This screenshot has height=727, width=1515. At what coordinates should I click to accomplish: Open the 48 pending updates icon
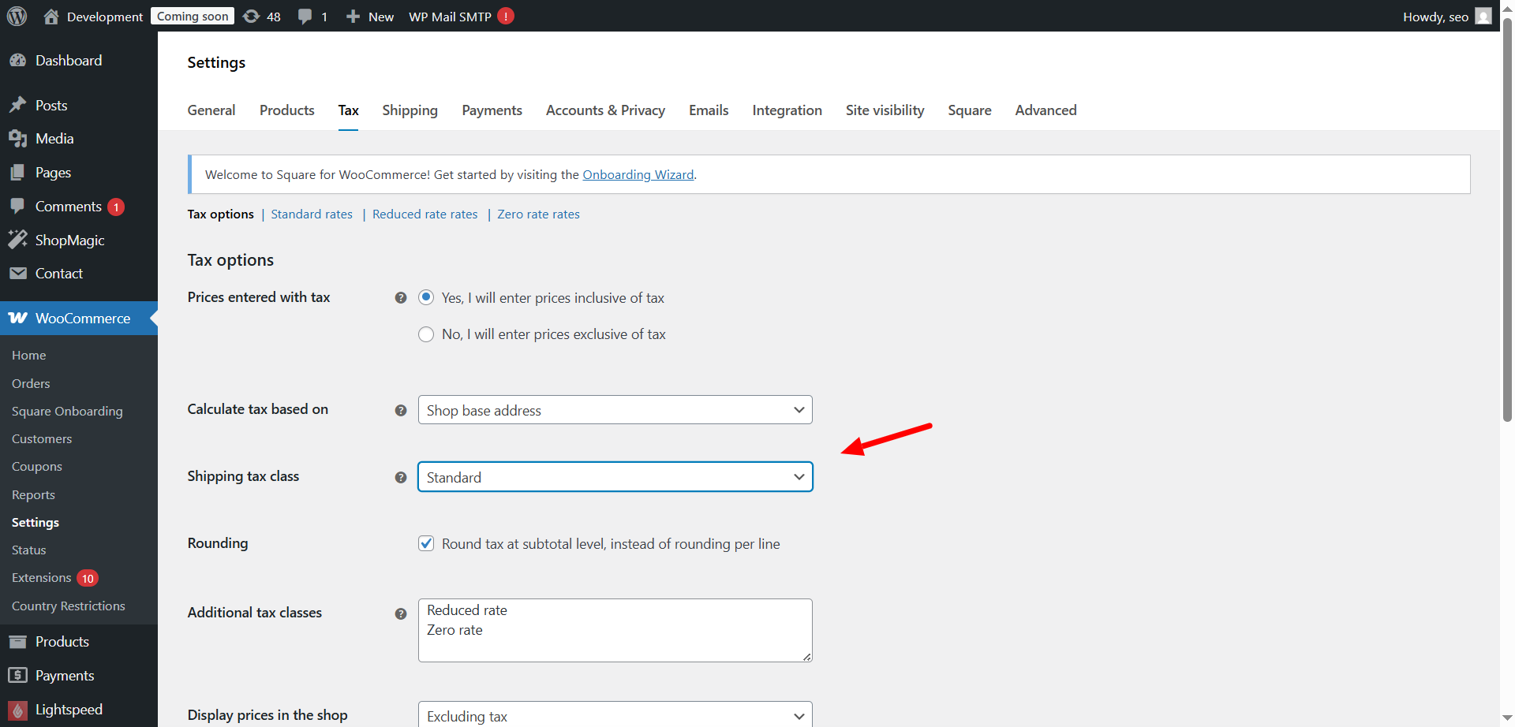[x=251, y=17]
